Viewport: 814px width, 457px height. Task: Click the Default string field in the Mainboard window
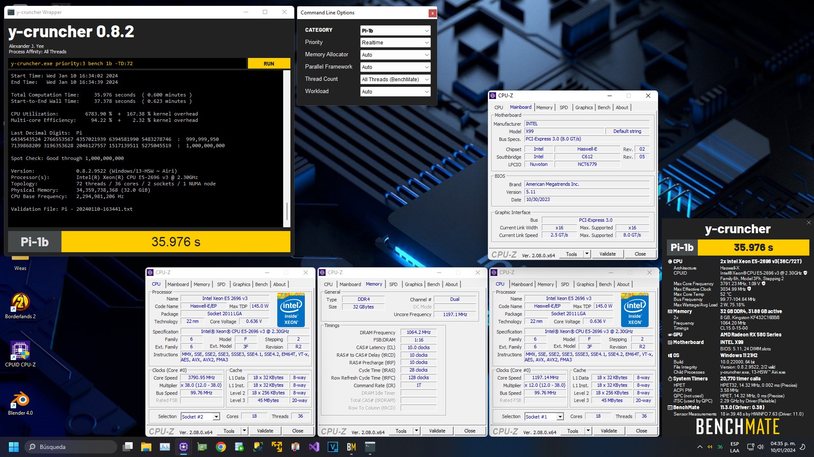(627, 131)
